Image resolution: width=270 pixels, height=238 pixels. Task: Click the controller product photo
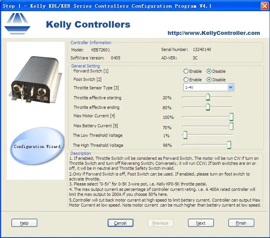click(35, 79)
